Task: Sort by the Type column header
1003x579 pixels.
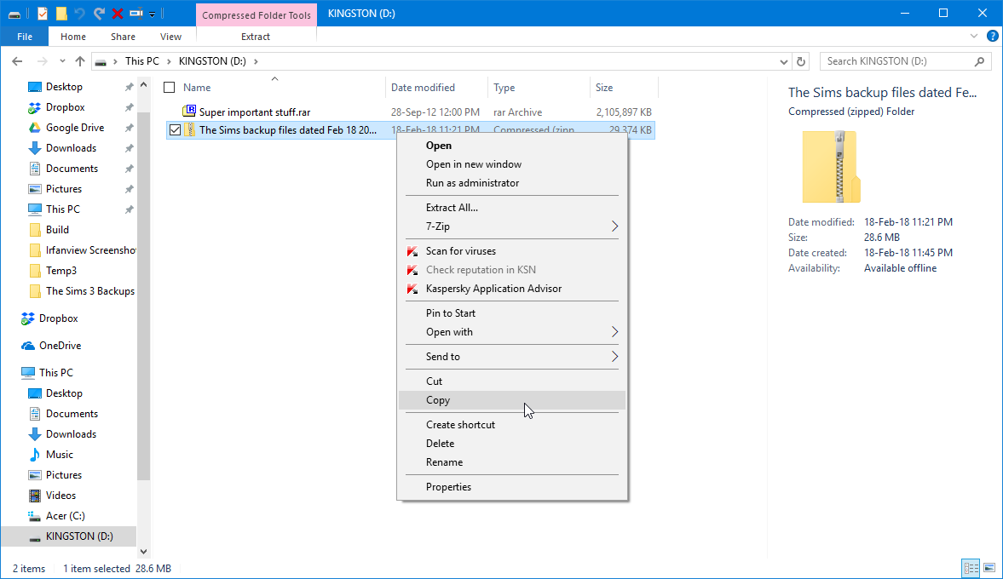Action: 504,88
